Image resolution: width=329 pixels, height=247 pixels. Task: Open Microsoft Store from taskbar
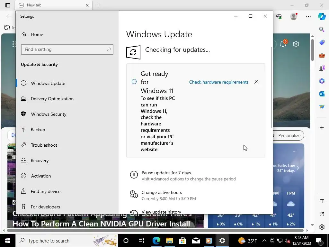[182, 241]
